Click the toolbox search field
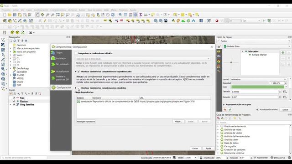The image size is (292, 164). 254,123
